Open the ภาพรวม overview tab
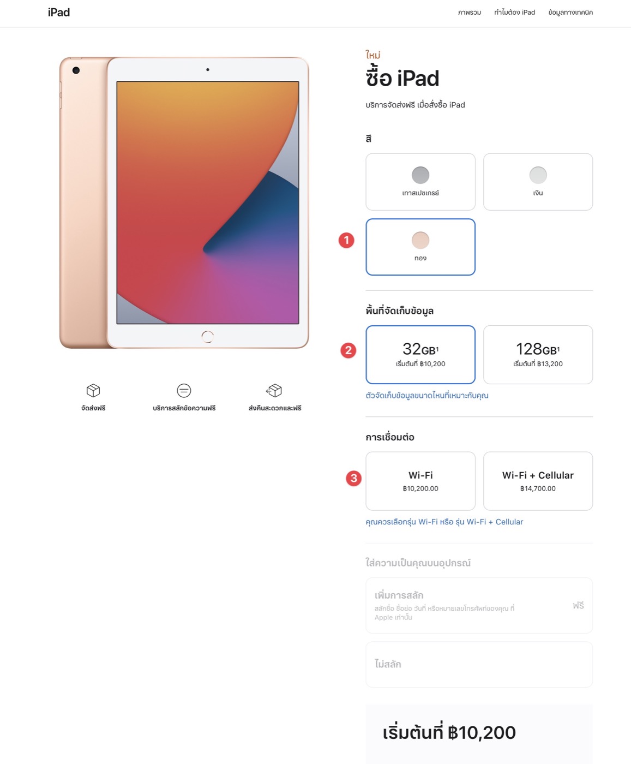631x764 pixels. coord(470,13)
